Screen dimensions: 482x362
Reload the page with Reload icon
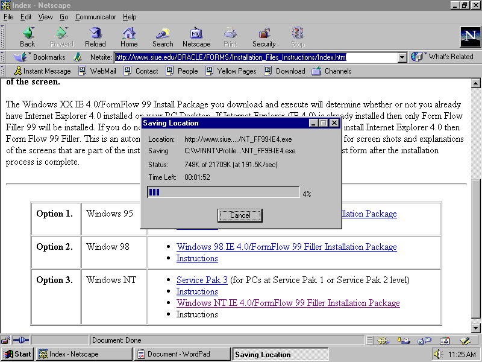[x=95, y=36]
